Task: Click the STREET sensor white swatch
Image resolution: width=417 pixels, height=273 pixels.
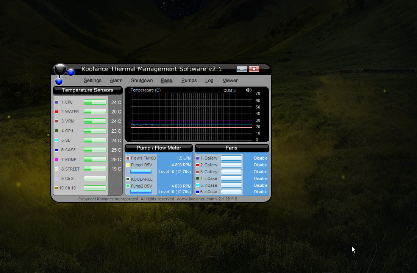Action: (x=57, y=169)
